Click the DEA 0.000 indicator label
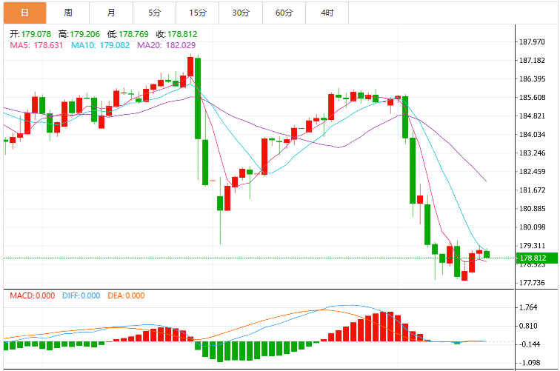560x371 pixels. tap(126, 295)
